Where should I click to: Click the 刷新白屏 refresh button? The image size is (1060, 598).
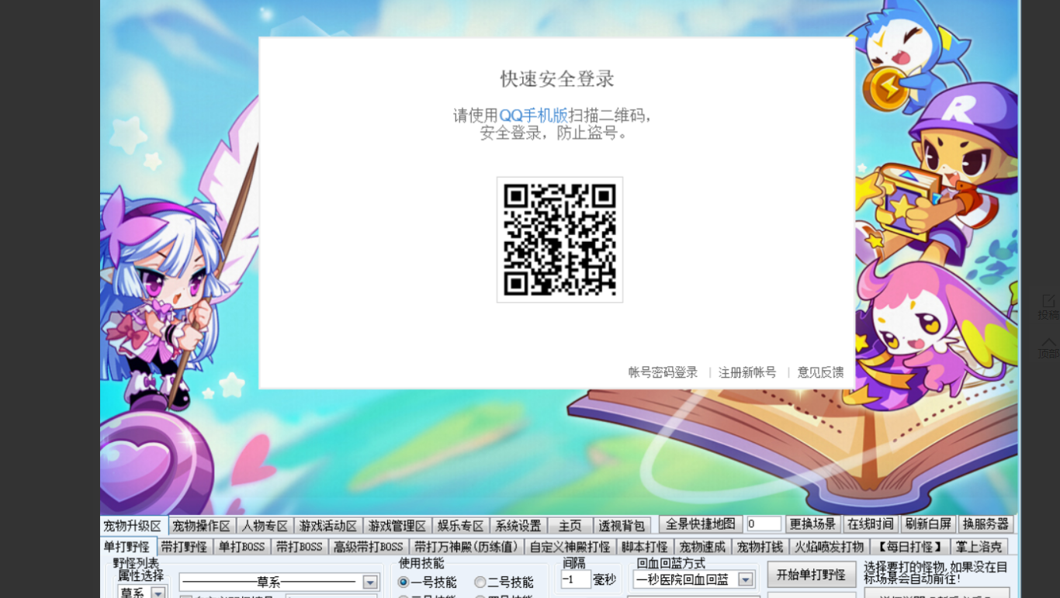point(928,524)
